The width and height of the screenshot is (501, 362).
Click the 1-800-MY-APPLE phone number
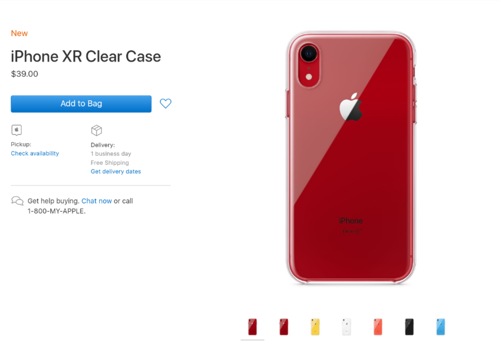[x=57, y=211]
